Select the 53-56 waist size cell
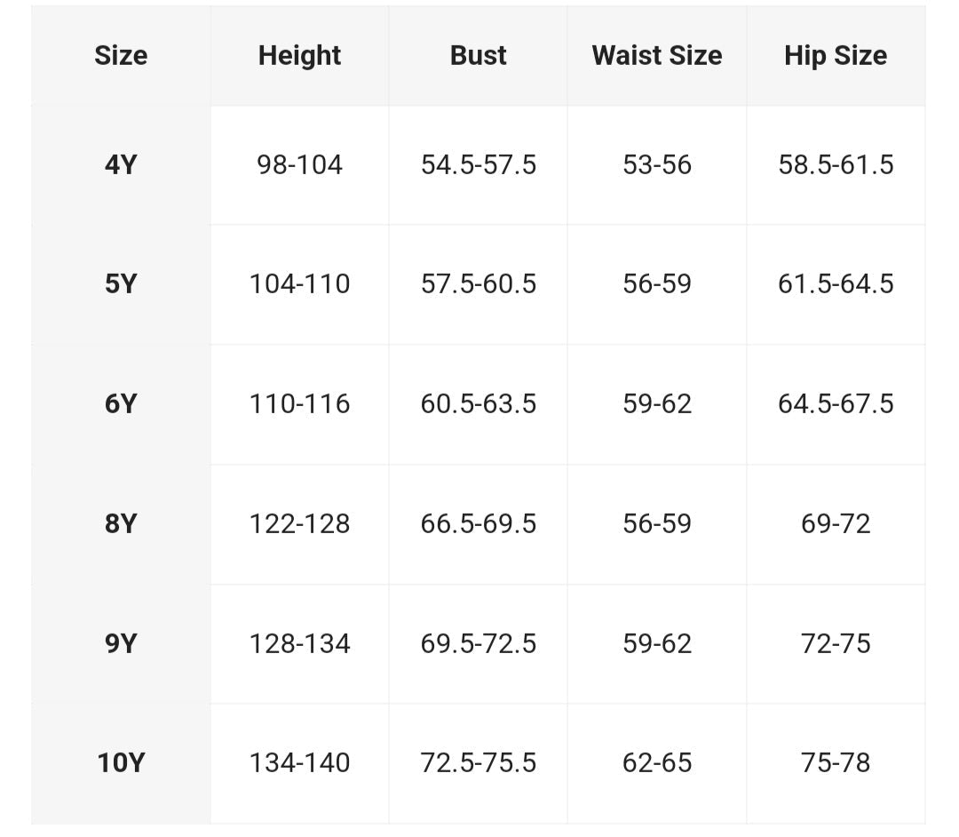The image size is (959, 837). [x=656, y=164]
